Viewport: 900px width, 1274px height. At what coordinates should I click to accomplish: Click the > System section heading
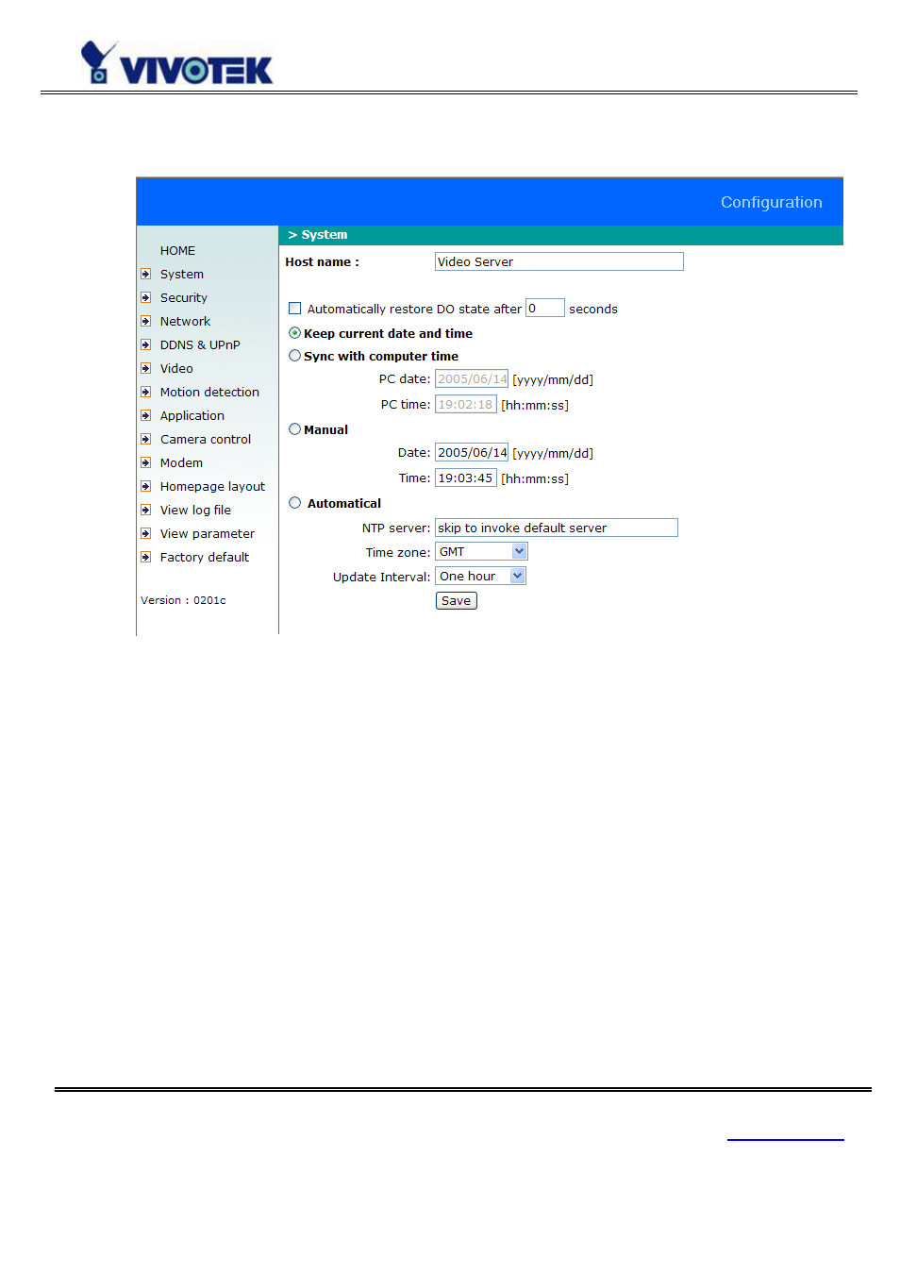pos(318,235)
